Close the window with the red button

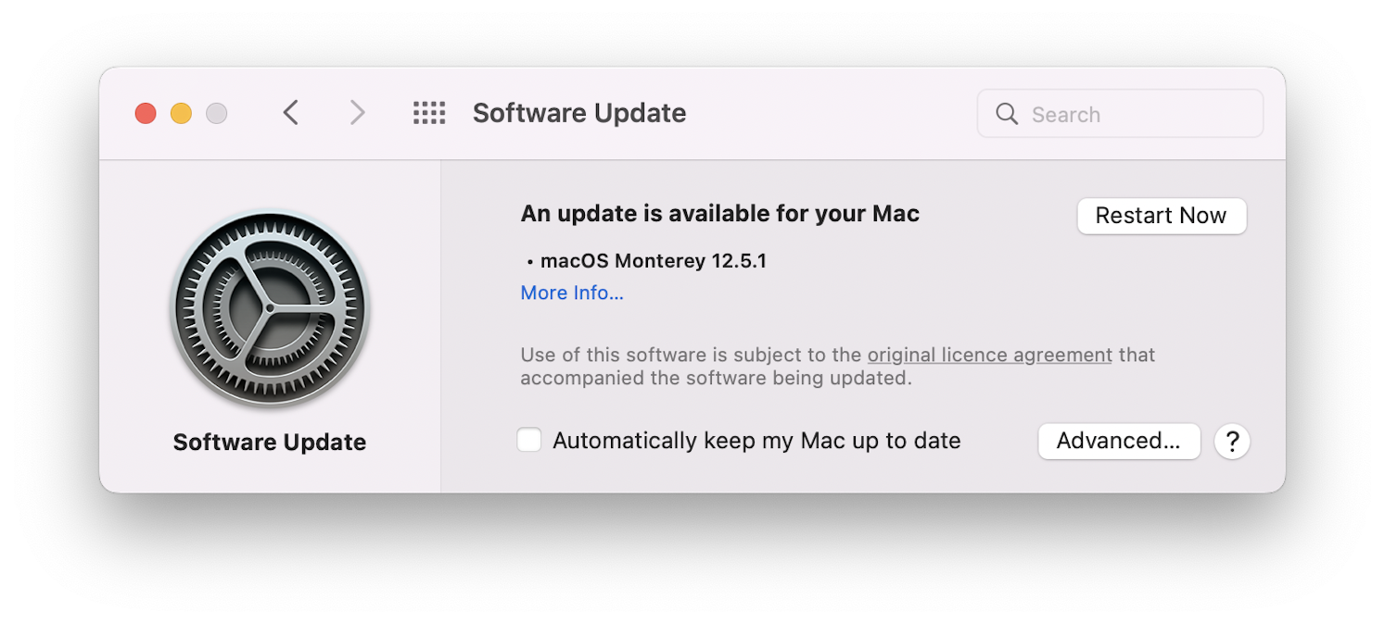click(146, 112)
